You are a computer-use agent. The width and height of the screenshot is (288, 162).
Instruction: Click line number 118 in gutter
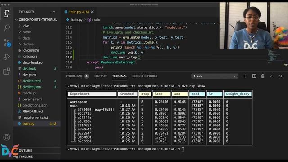tap(69, 57)
